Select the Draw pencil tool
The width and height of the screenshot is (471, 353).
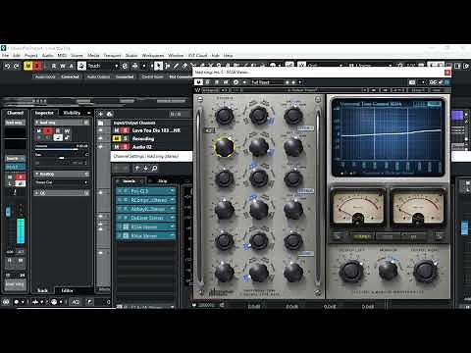coord(176,66)
